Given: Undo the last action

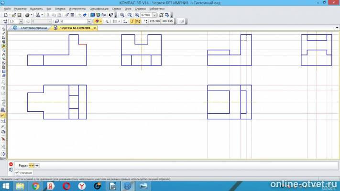Looking at the screenshot, I should pos(79,15).
